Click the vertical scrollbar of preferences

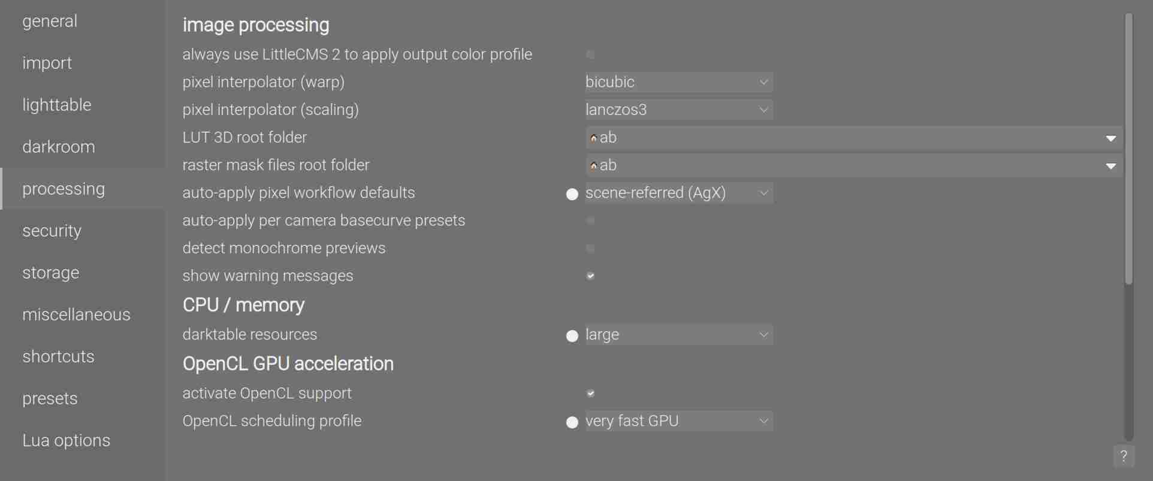click(1128, 150)
